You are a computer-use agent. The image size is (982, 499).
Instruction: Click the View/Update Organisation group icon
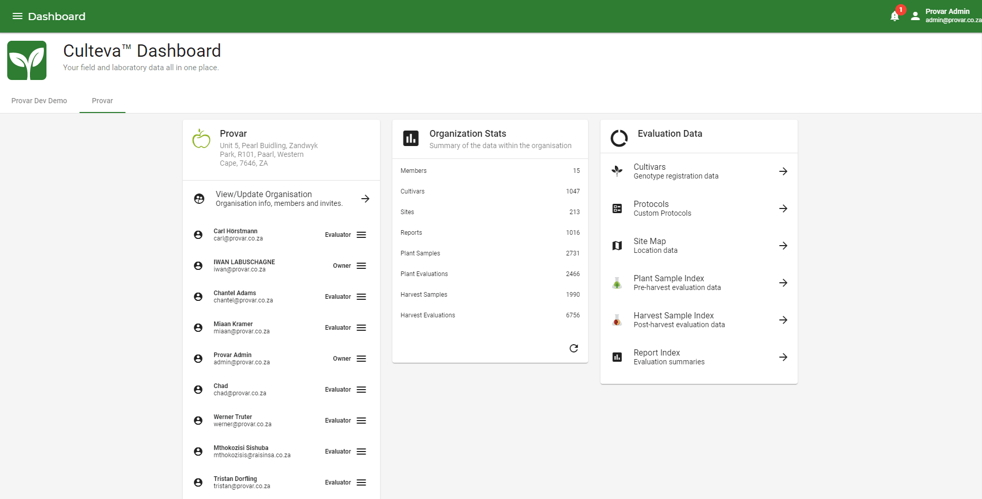(199, 199)
